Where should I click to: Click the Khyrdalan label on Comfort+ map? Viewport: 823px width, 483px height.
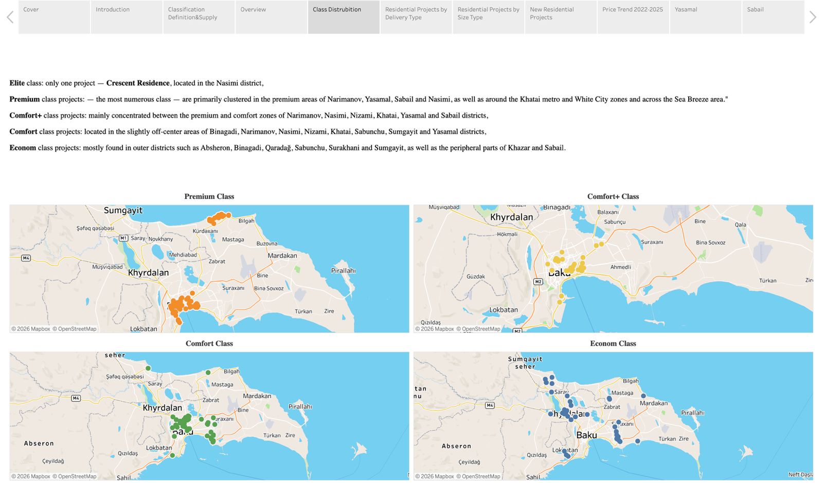coord(511,217)
